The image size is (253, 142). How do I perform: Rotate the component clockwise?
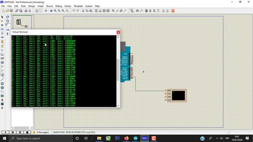pyautogui.click(x=8, y=17)
